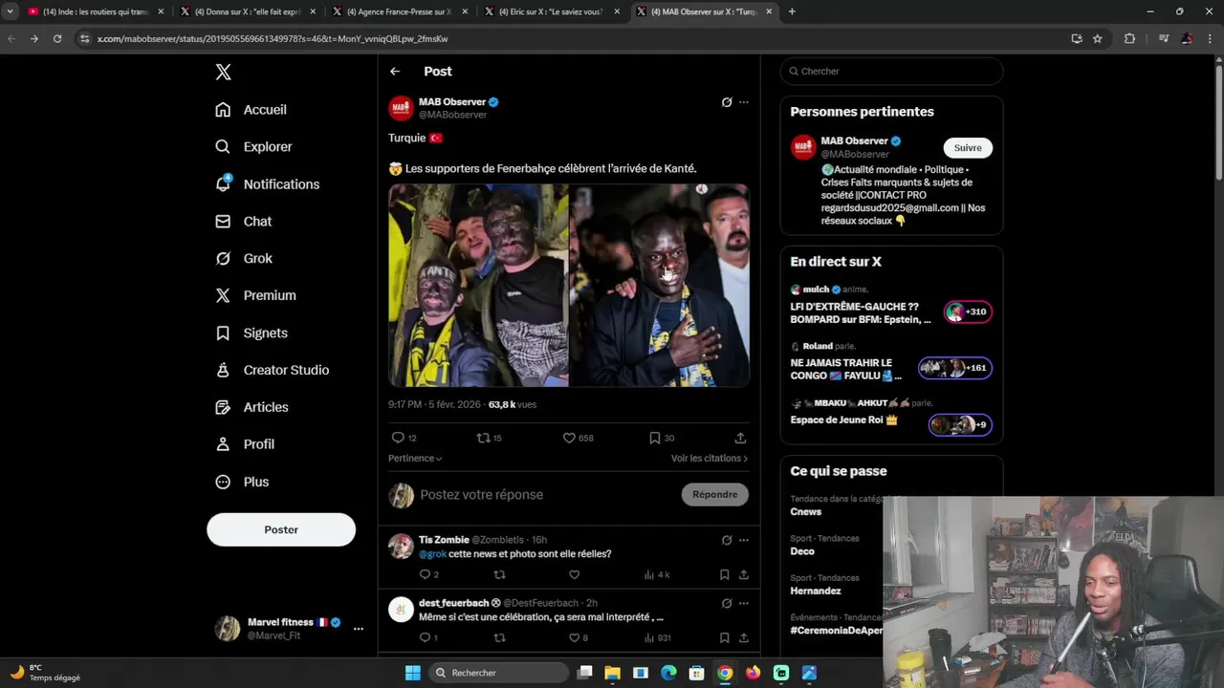Click the Poster button
This screenshot has width=1224, height=688.
pos(281,529)
